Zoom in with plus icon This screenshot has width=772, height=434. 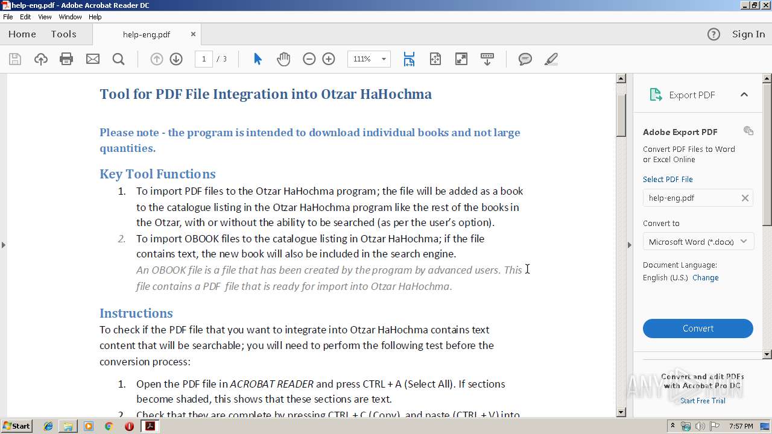click(x=329, y=59)
